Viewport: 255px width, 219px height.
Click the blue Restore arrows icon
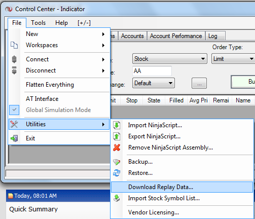(117, 173)
